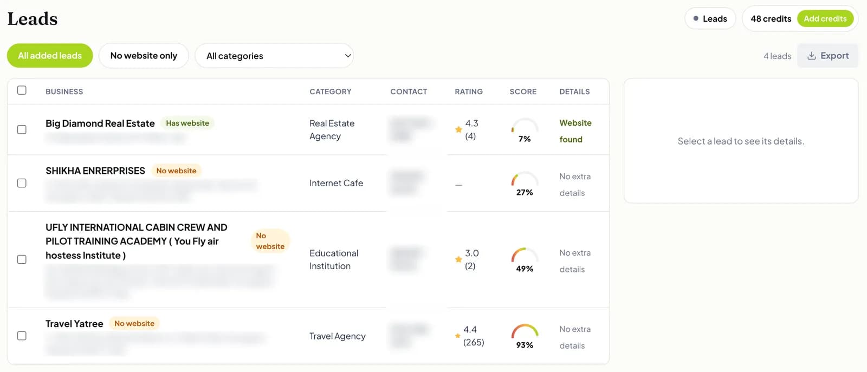
Task: Click the 27% score gauge
Action: (x=525, y=184)
